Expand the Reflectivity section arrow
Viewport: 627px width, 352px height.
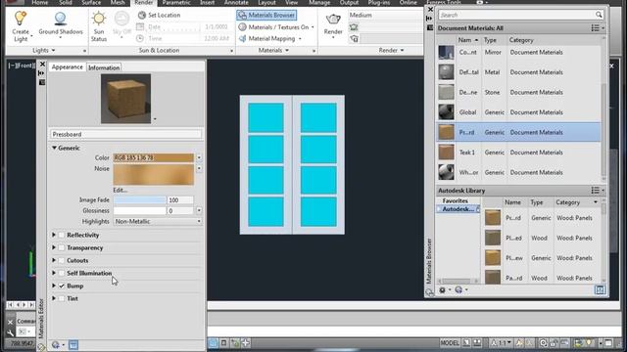click(54, 235)
